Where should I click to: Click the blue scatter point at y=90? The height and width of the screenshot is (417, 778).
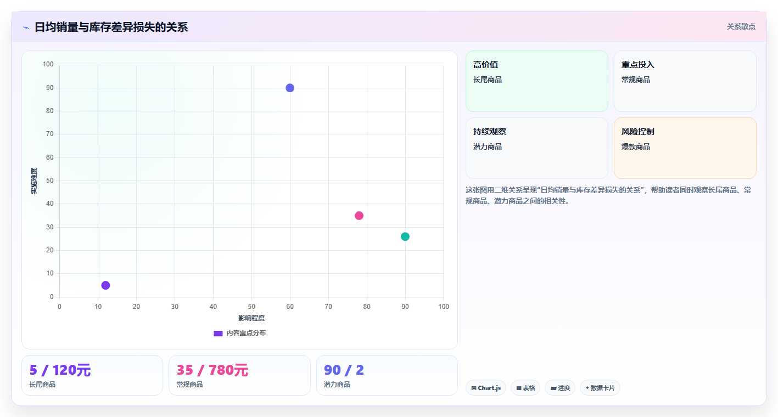(290, 88)
